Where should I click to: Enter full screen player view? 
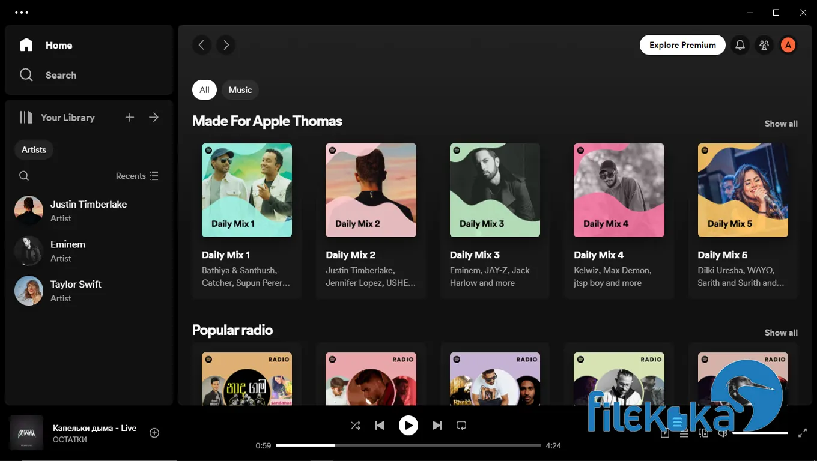point(803,433)
